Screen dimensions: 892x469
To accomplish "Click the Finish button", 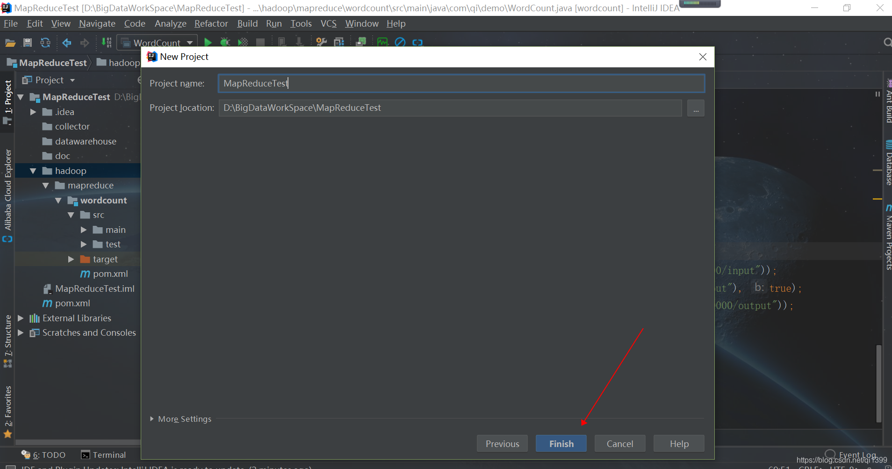I will (561, 443).
